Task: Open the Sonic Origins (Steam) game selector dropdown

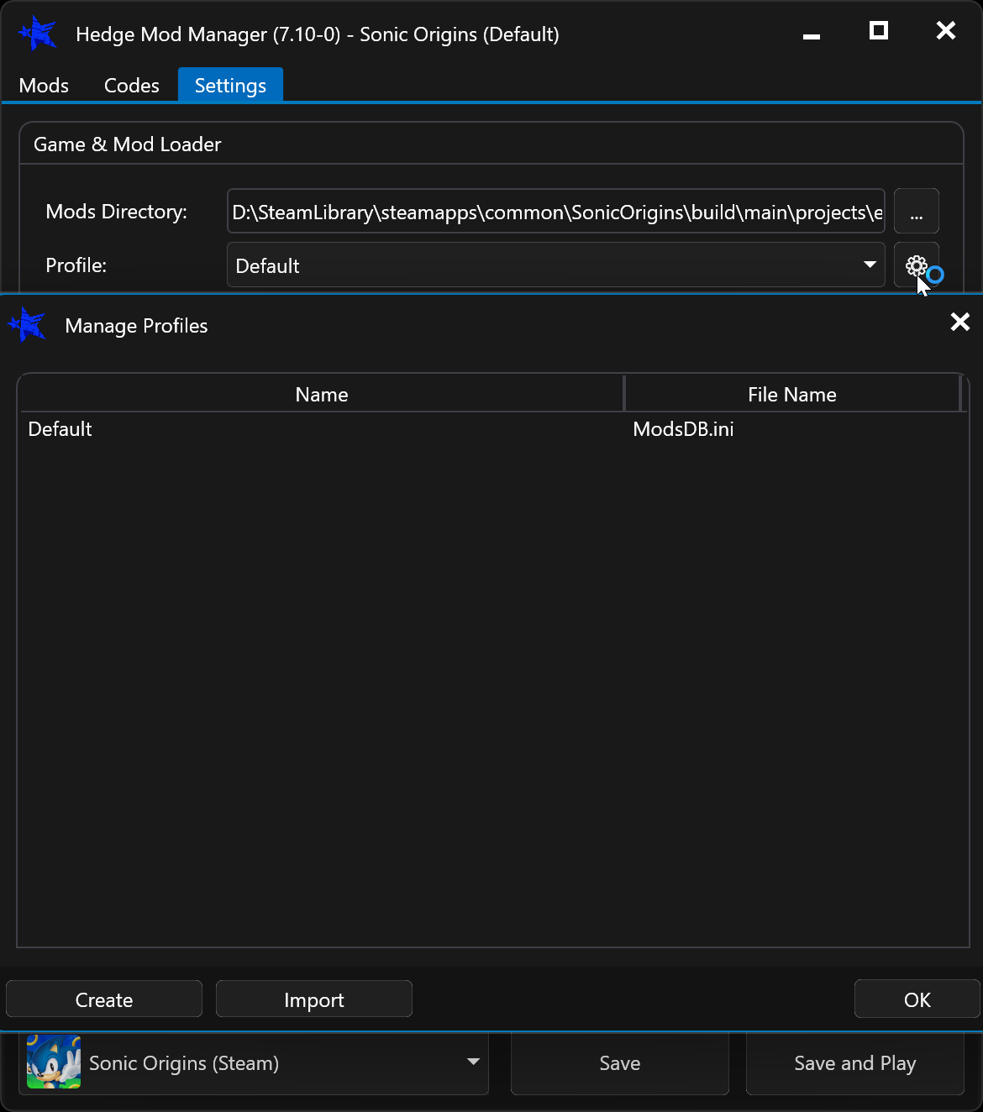Action: point(472,1062)
